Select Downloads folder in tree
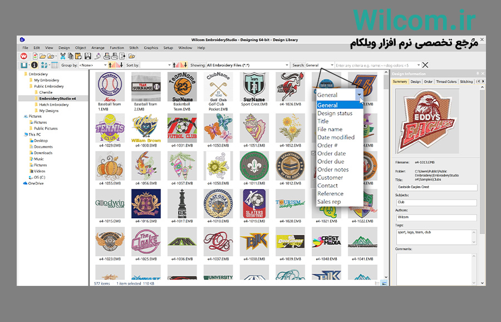501x322 pixels. tap(43, 153)
